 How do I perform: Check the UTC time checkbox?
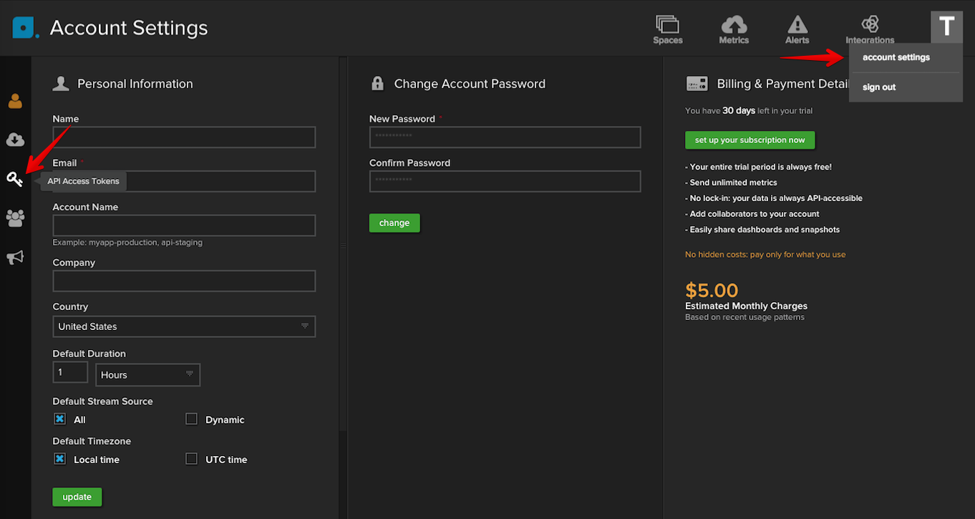pos(191,459)
